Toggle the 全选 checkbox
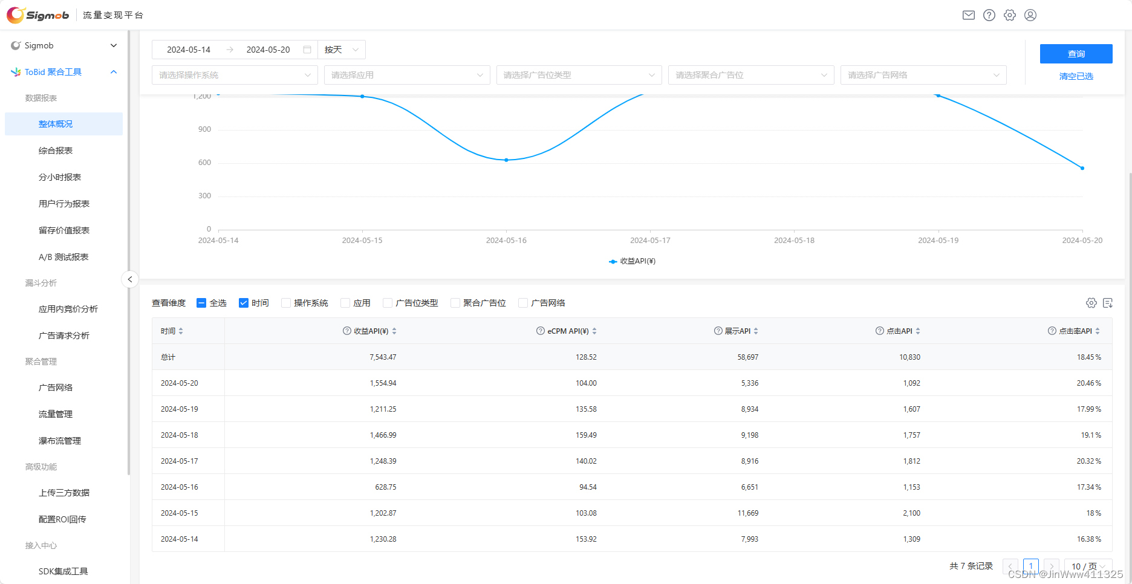1132x584 pixels. pos(201,303)
